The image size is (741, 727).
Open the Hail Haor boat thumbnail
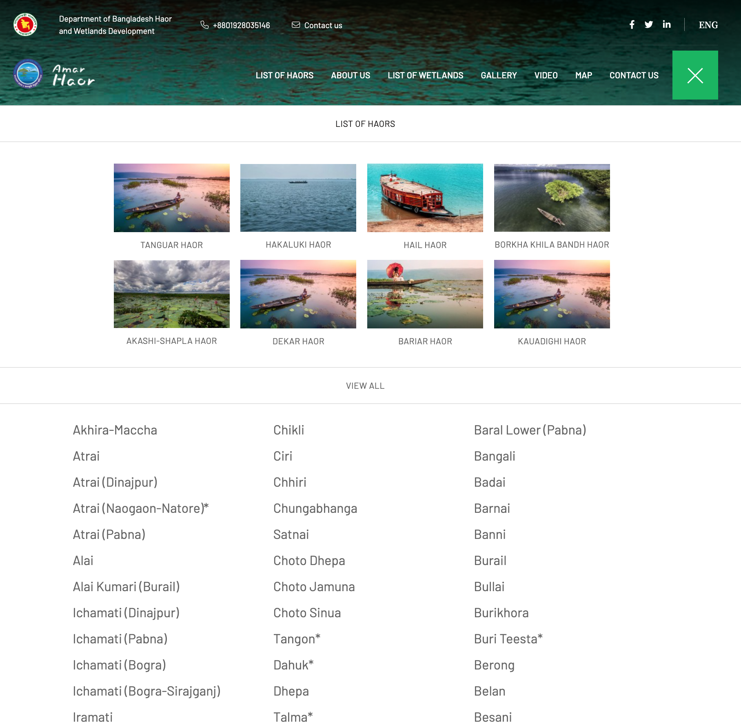pyautogui.click(x=425, y=198)
